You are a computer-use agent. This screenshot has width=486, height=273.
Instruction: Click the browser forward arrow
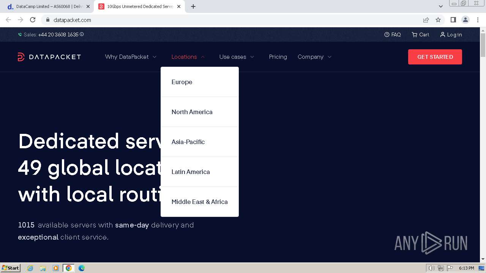(x=21, y=20)
